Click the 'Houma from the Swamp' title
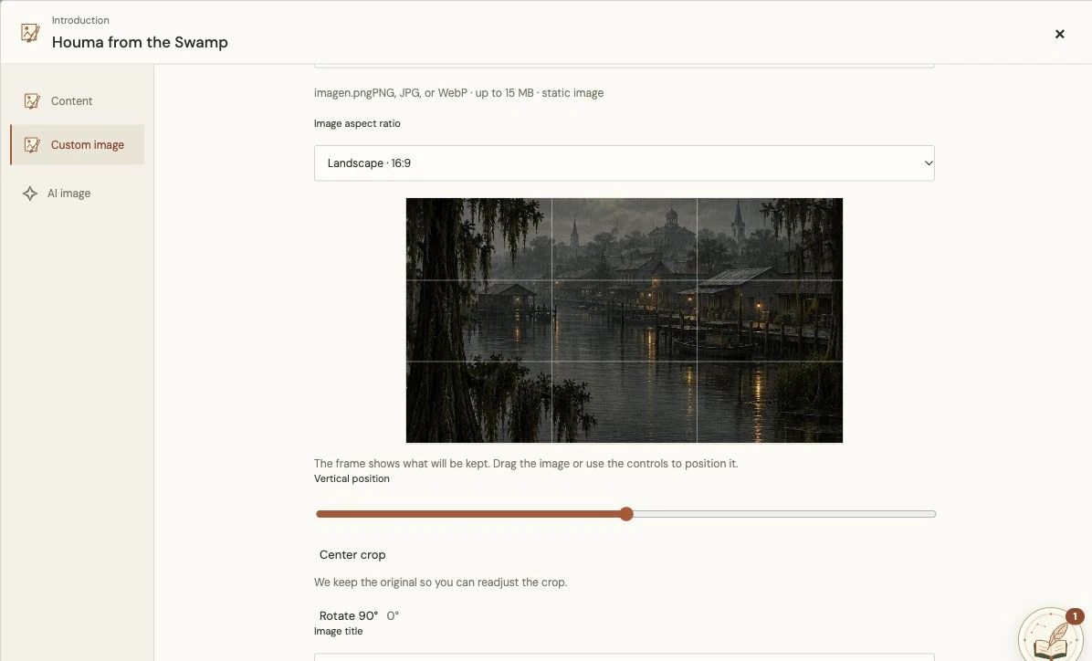 140,42
